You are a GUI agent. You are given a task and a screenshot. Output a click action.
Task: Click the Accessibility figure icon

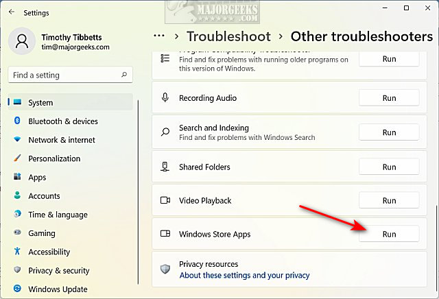[17, 251]
